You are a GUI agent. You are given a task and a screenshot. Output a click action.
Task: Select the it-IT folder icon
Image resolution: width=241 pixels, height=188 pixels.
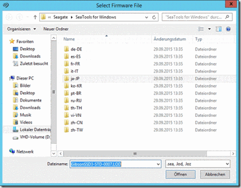[66, 71]
